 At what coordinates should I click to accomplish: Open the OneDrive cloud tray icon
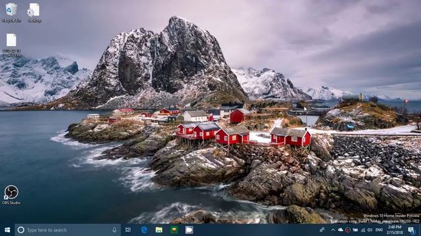coord(341,230)
